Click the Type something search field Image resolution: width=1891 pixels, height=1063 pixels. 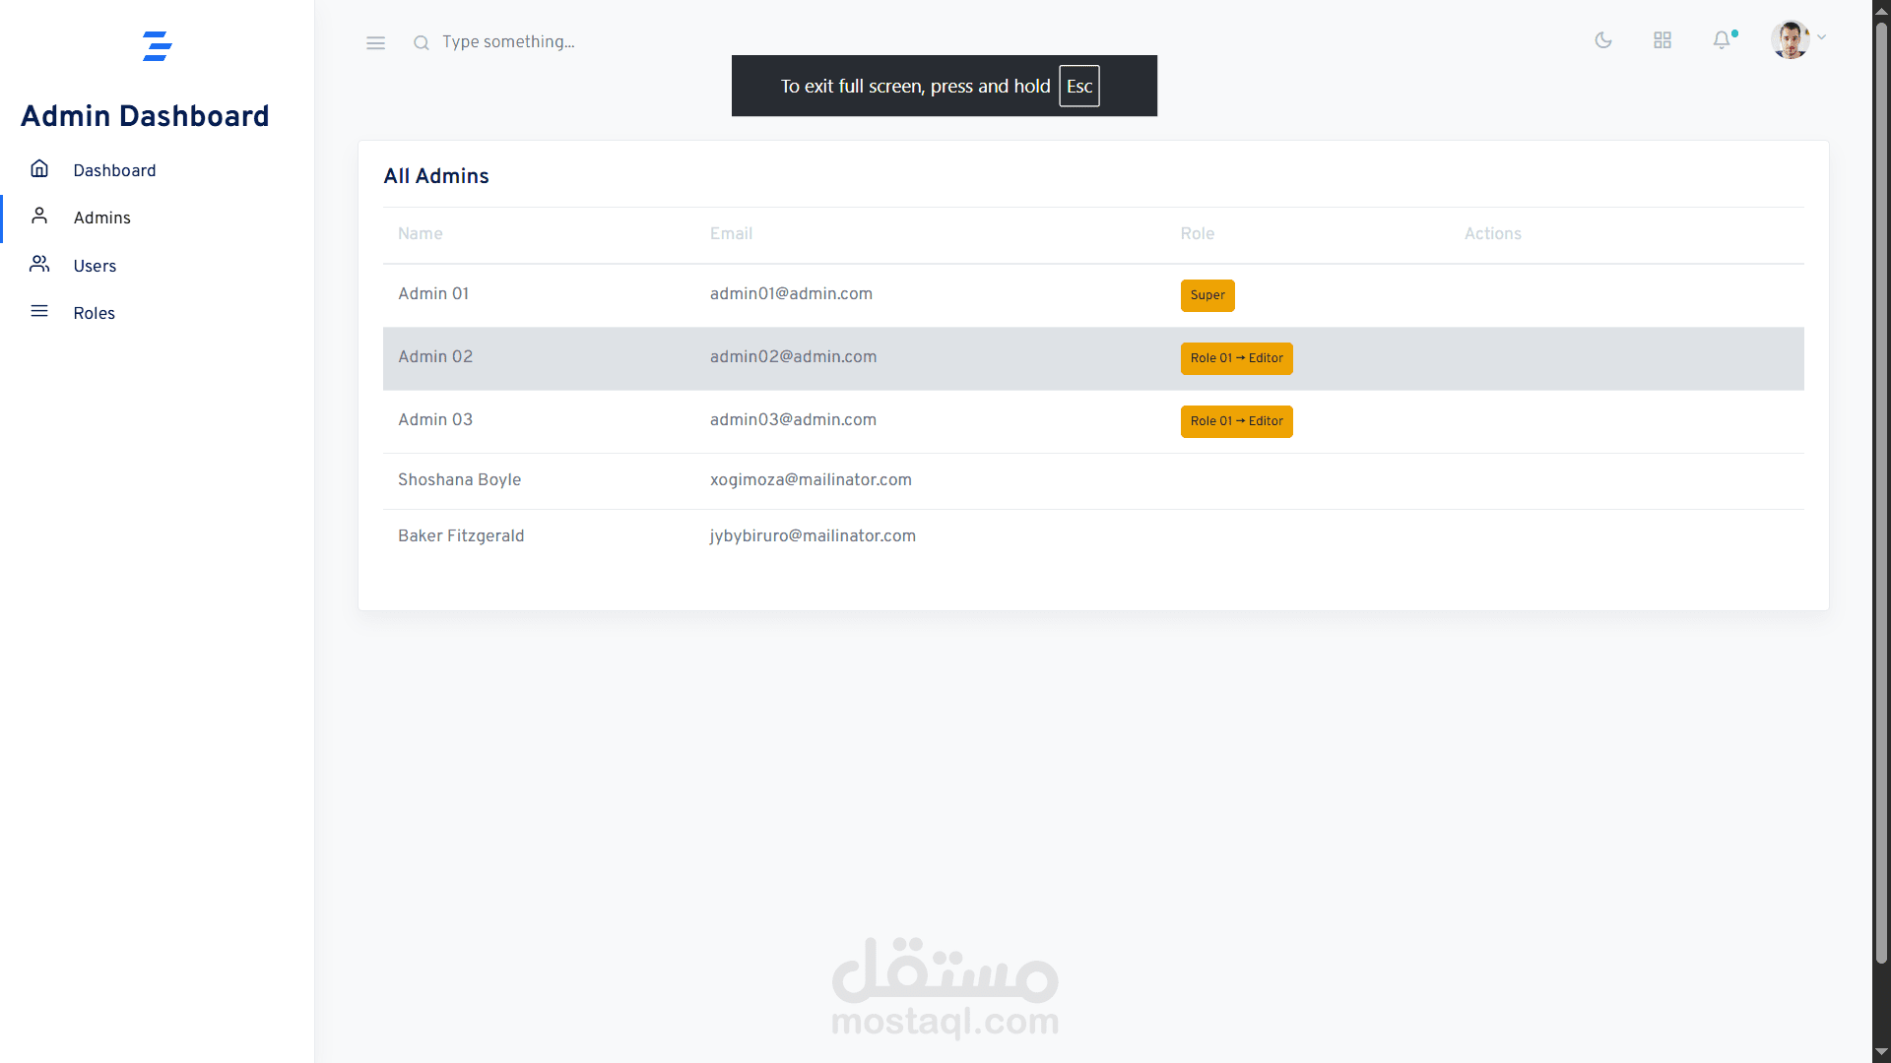pos(509,42)
